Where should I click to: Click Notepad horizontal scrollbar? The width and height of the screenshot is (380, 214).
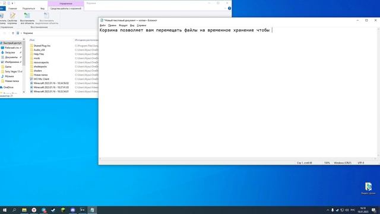click(237, 159)
